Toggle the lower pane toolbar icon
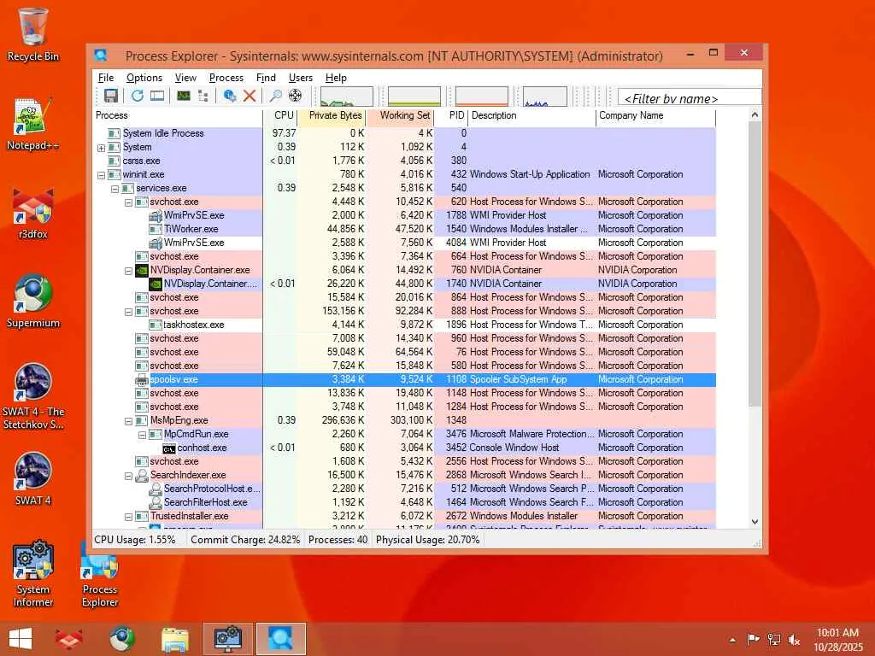875x656 pixels. click(x=157, y=96)
